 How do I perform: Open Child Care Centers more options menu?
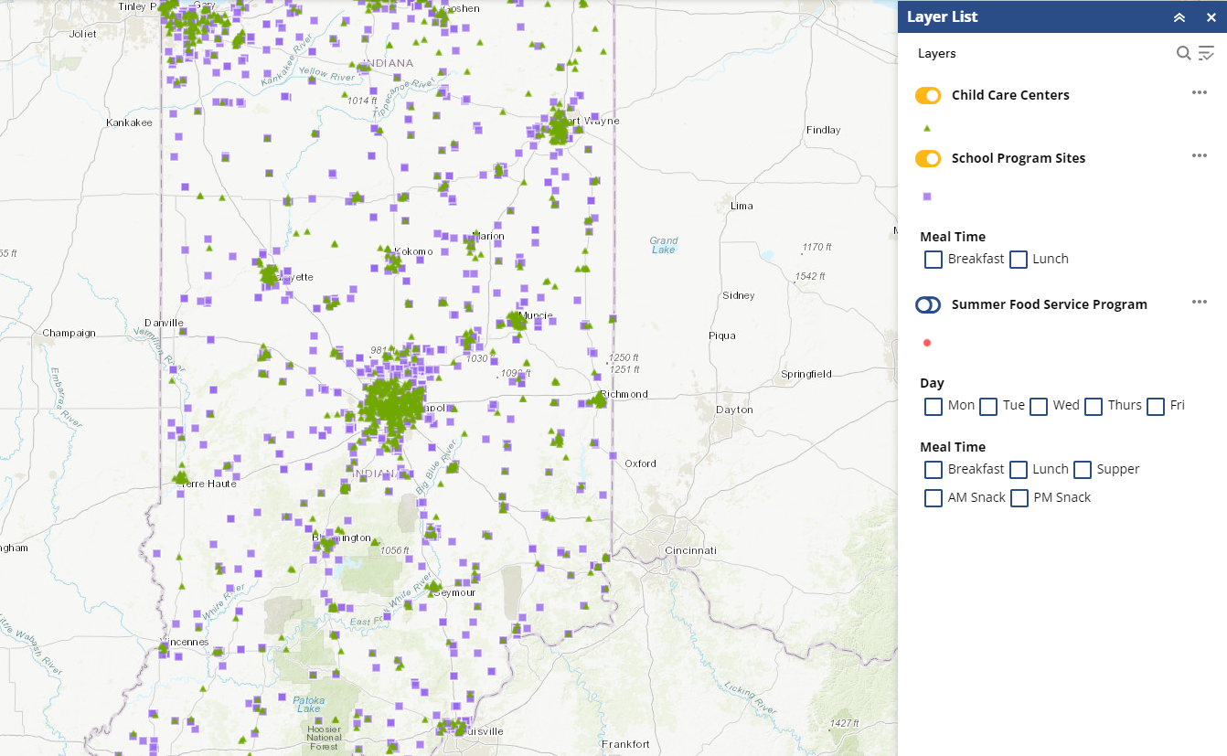1200,93
